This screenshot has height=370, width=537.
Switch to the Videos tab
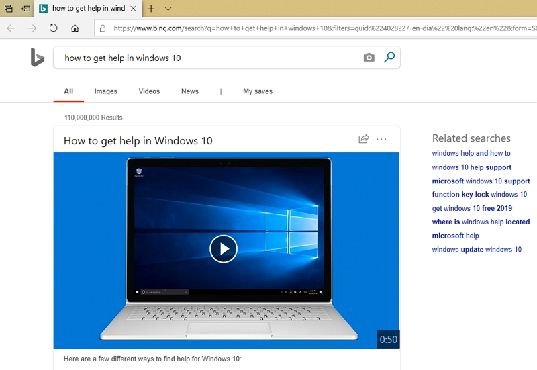point(149,91)
